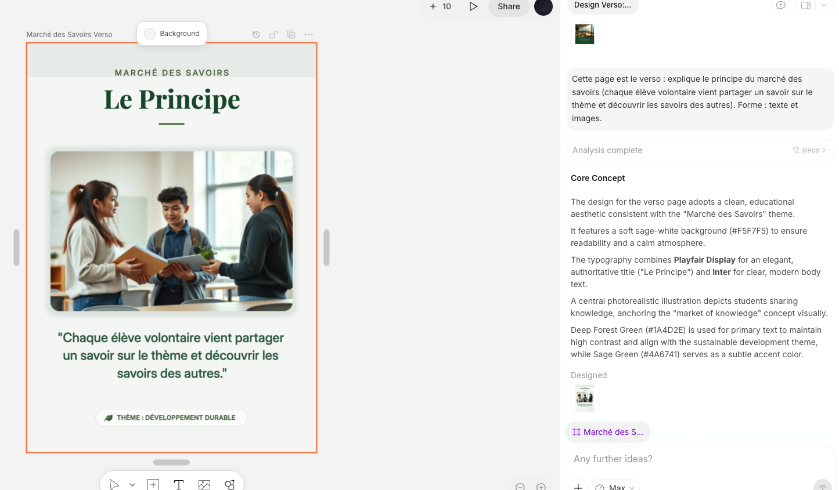Screen dimensions: 839x490
Task: Start a new chat with plus bubble icon
Action: [x=780, y=5]
